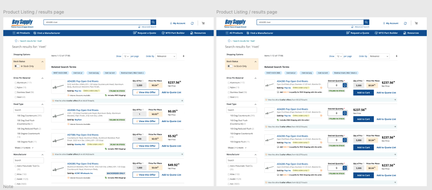The height and width of the screenshot is (190, 432).
Task: Click the home breadcrumb icon in left mockup
Action: [x=16, y=41]
